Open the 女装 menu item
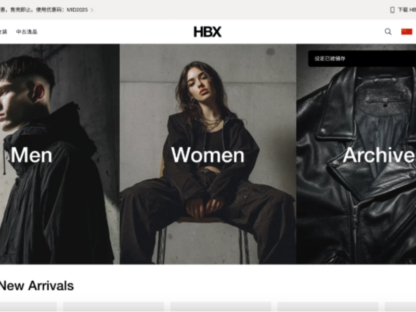The height and width of the screenshot is (312, 416). (x=4, y=32)
